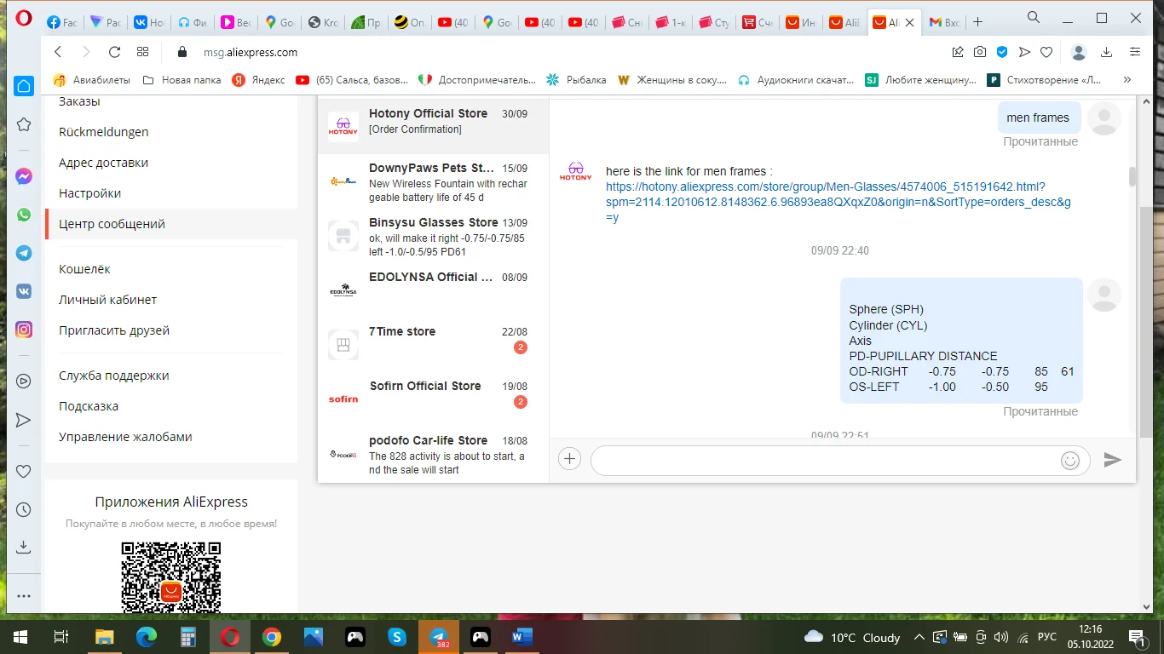The image size is (1164, 654).
Task: Open the 7Time store conversation
Action: (433, 344)
